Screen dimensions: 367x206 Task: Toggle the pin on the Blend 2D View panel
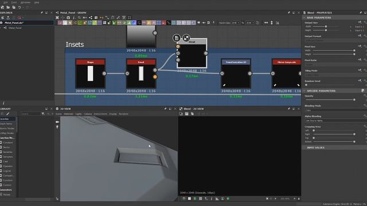(x=289, y=109)
